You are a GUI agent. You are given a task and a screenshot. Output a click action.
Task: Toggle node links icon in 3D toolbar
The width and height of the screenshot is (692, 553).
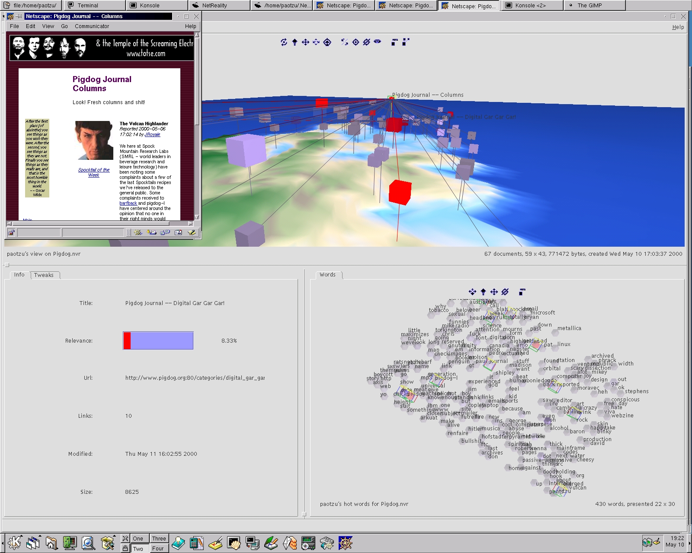405,42
